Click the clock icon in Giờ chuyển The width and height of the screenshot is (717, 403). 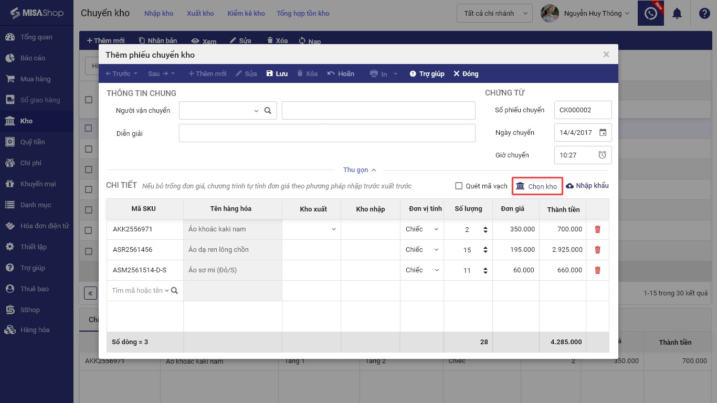point(603,155)
